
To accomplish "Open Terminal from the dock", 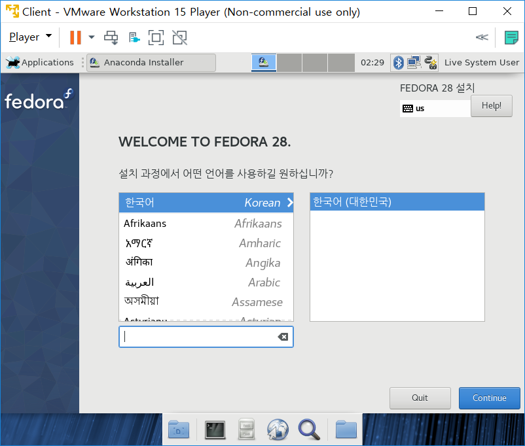I will 215,430.
